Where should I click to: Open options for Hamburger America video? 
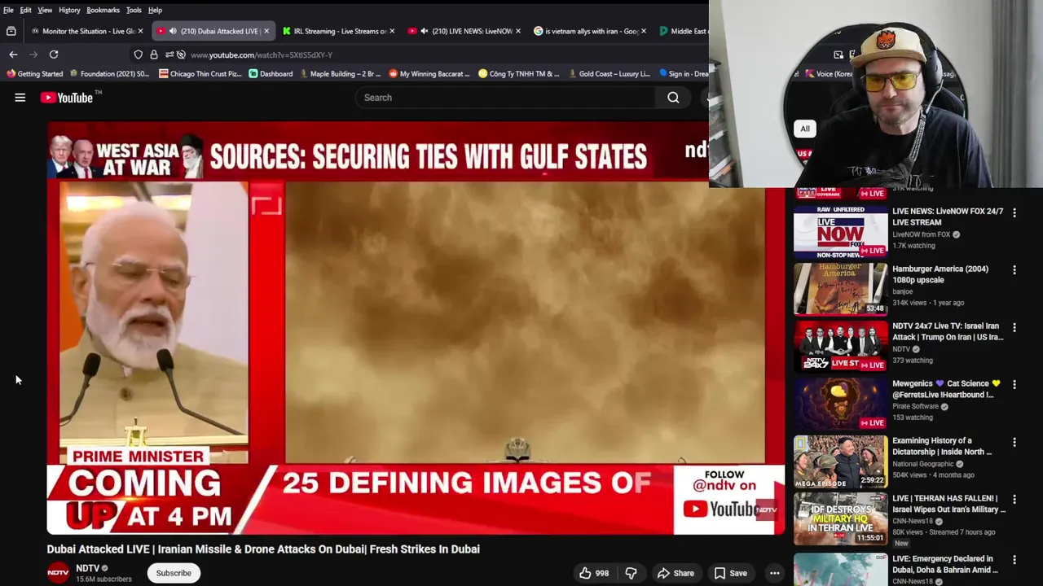point(1014,270)
